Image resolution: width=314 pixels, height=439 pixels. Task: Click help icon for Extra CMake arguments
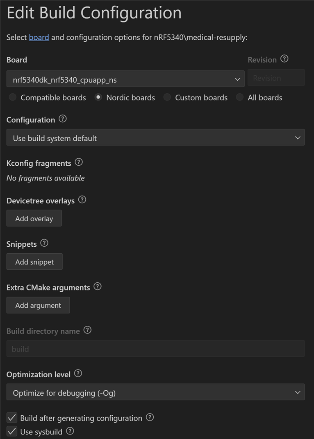pos(98,286)
